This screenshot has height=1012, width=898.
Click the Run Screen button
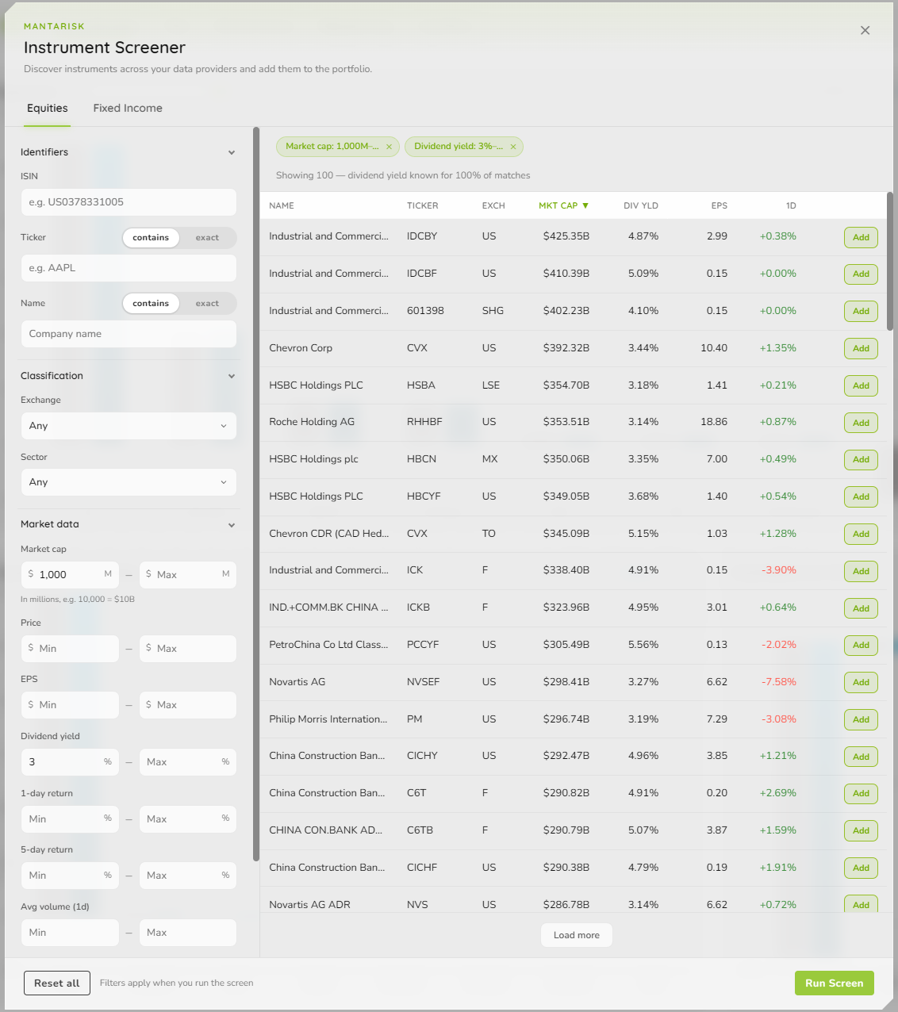[835, 983]
